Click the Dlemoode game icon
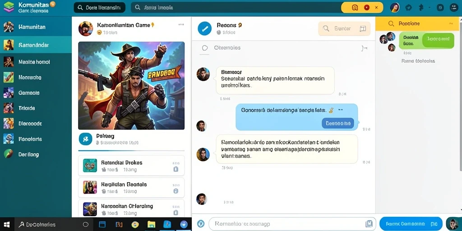Image resolution: width=462 pixels, height=231 pixels. pos(9,124)
